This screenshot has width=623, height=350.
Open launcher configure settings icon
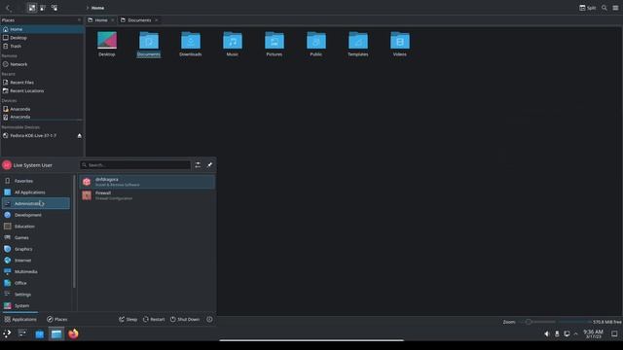click(x=198, y=165)
